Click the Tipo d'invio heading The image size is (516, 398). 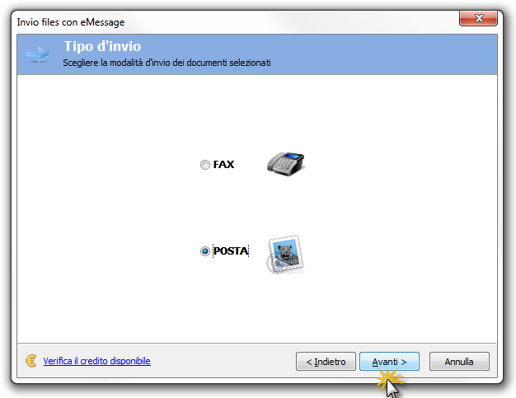pos(102,46)
